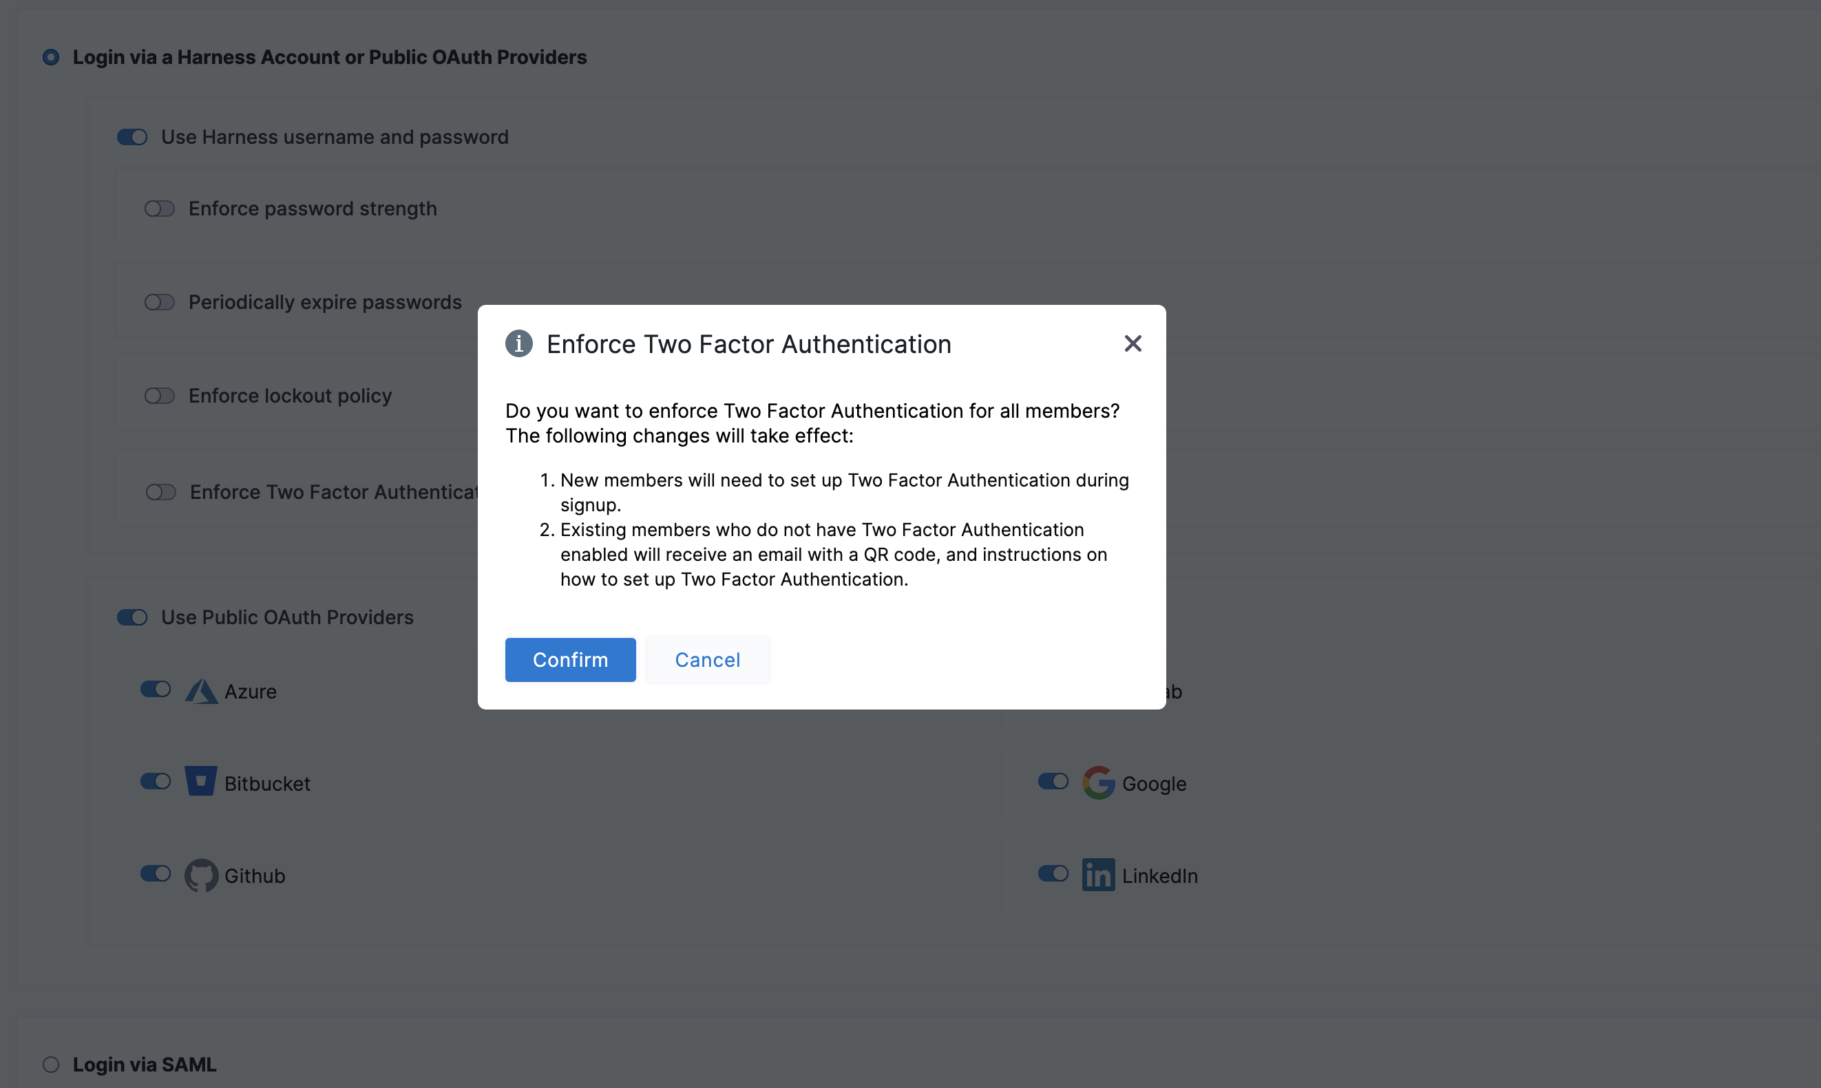Select Login via Harness Account radio button
This screenshot has height=1088, width=1821.
(51, 57)
